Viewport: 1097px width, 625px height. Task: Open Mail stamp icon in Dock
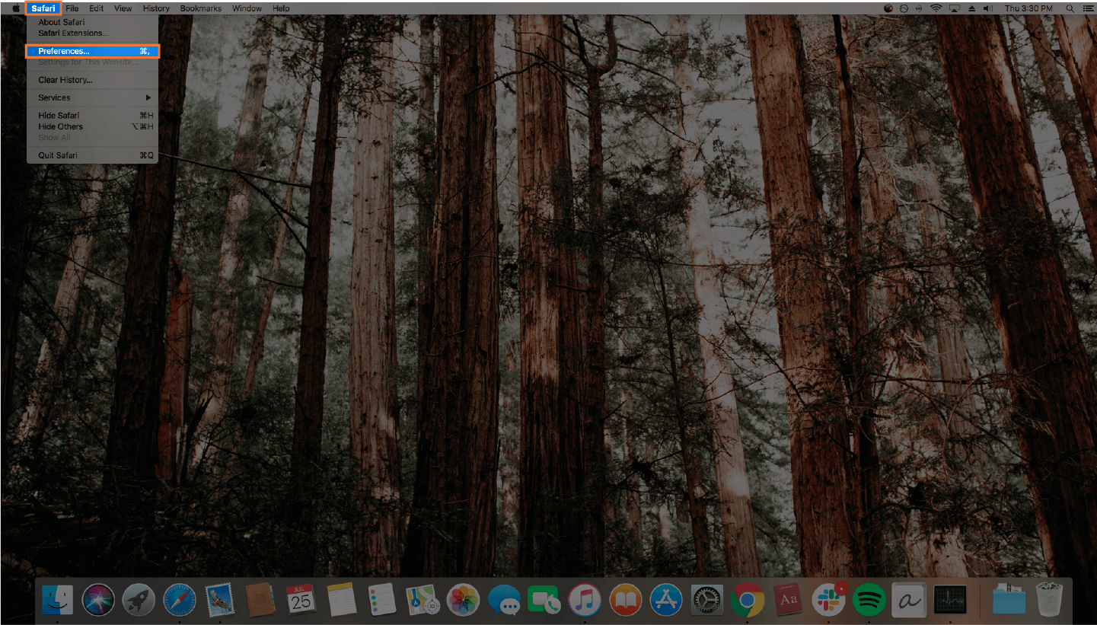220,601
